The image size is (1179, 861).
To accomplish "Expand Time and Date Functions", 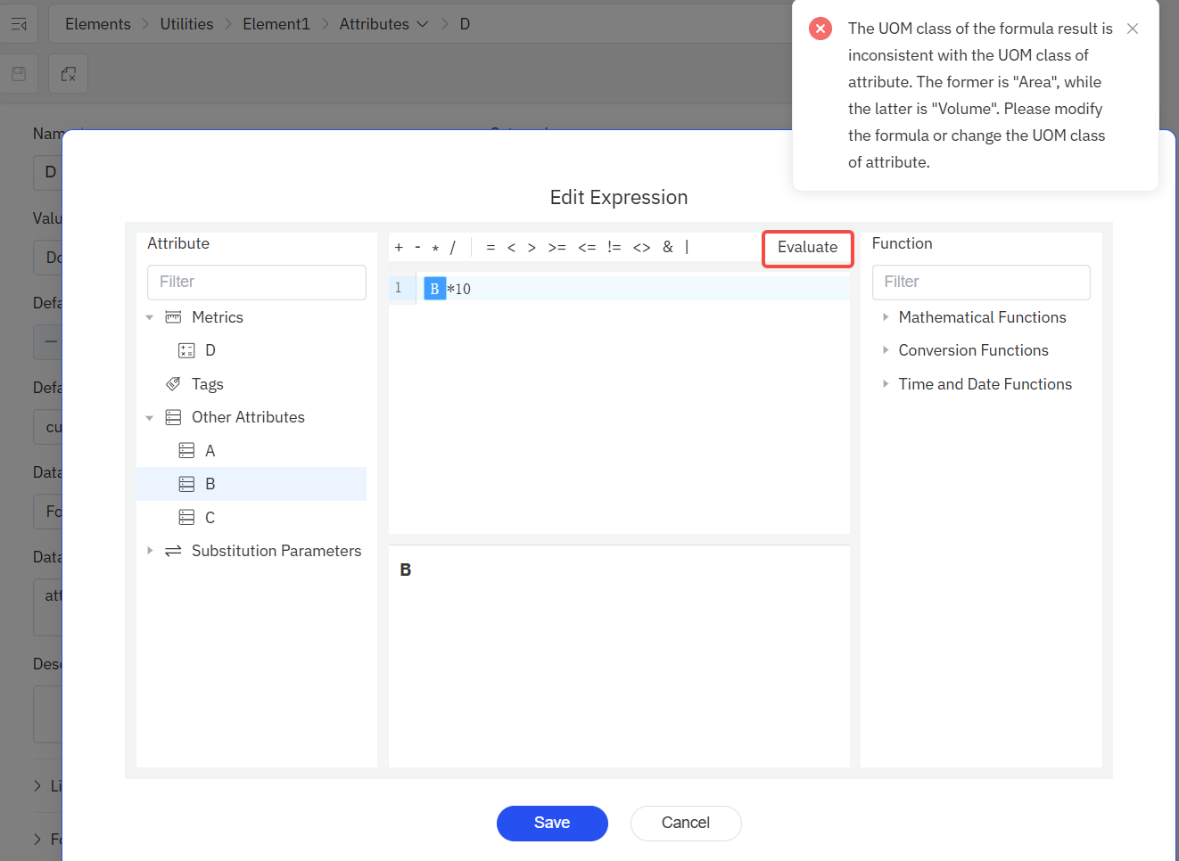I will [x=885, y=384].
